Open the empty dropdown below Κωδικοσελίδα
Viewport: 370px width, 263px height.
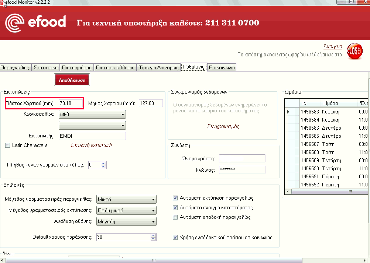(92, 125)
